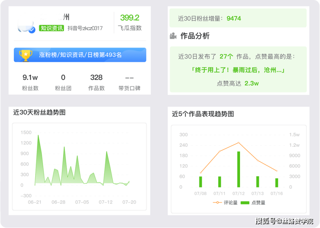The height and width of the screenshot is (228, 320).
Task: Click the green 知识资讯 tag
Action: [52, 28]
